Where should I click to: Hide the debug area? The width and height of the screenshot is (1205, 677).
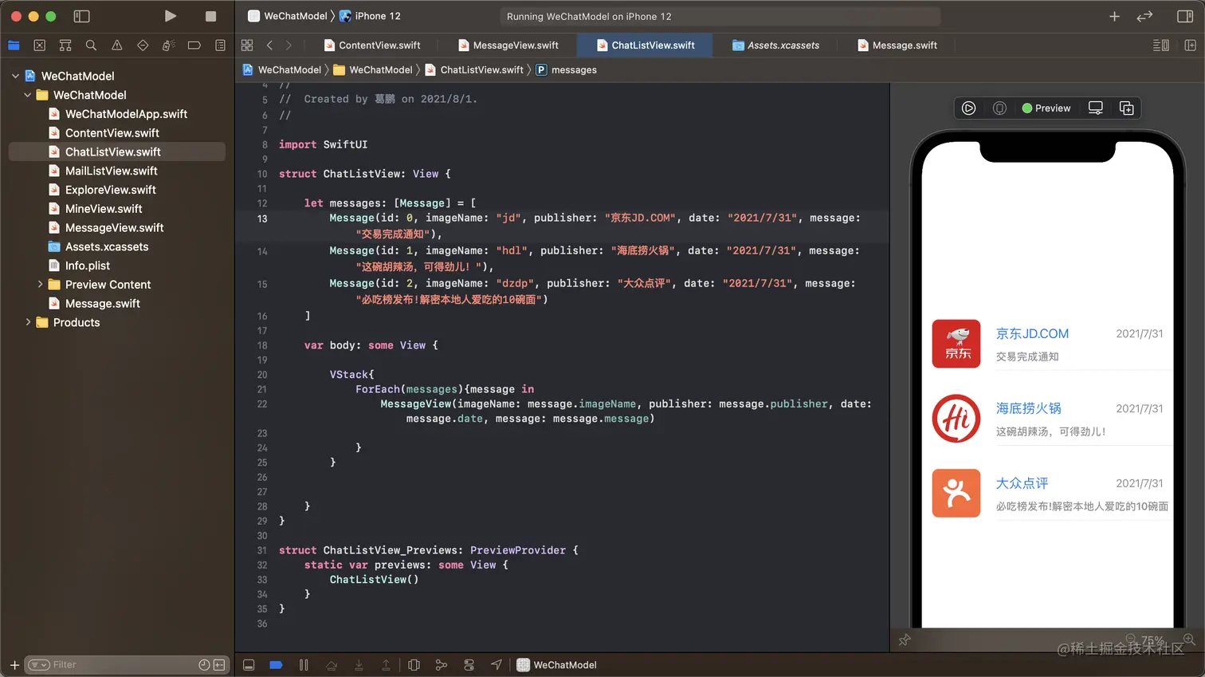click(249, 665)
